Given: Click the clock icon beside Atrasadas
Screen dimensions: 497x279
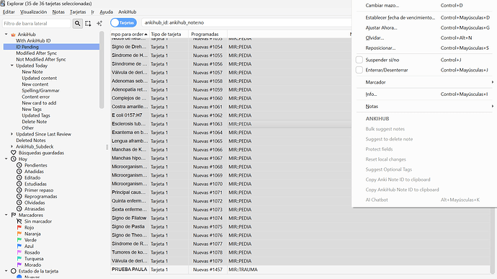Looking at the screenshot, I should 19,209.
